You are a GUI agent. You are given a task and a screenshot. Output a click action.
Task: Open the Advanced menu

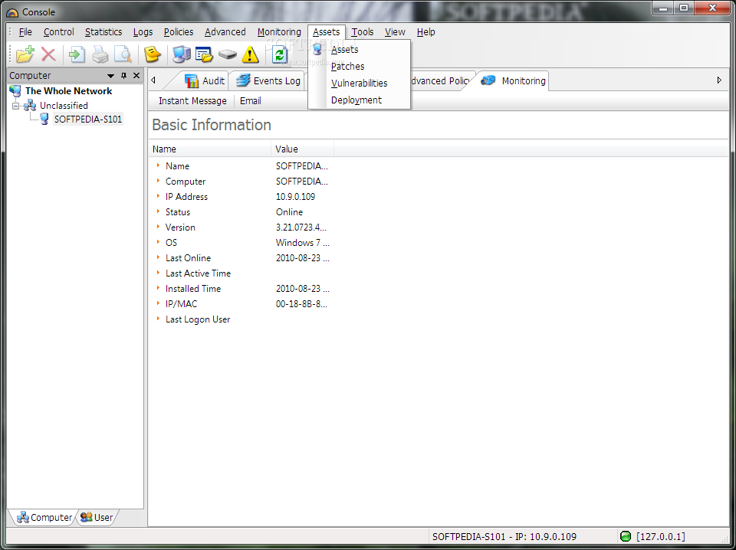click(225, 32)
